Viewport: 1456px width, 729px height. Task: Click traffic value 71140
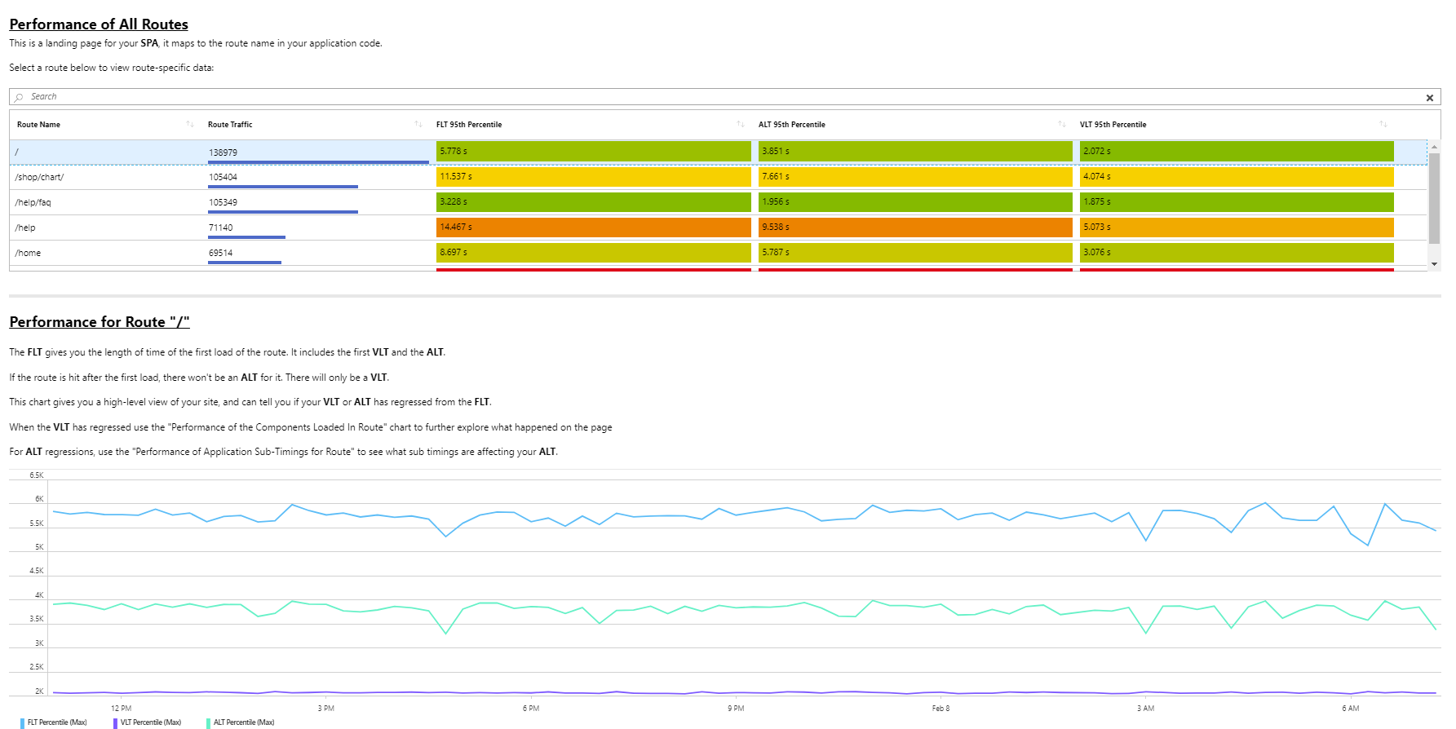pos(220,228)
